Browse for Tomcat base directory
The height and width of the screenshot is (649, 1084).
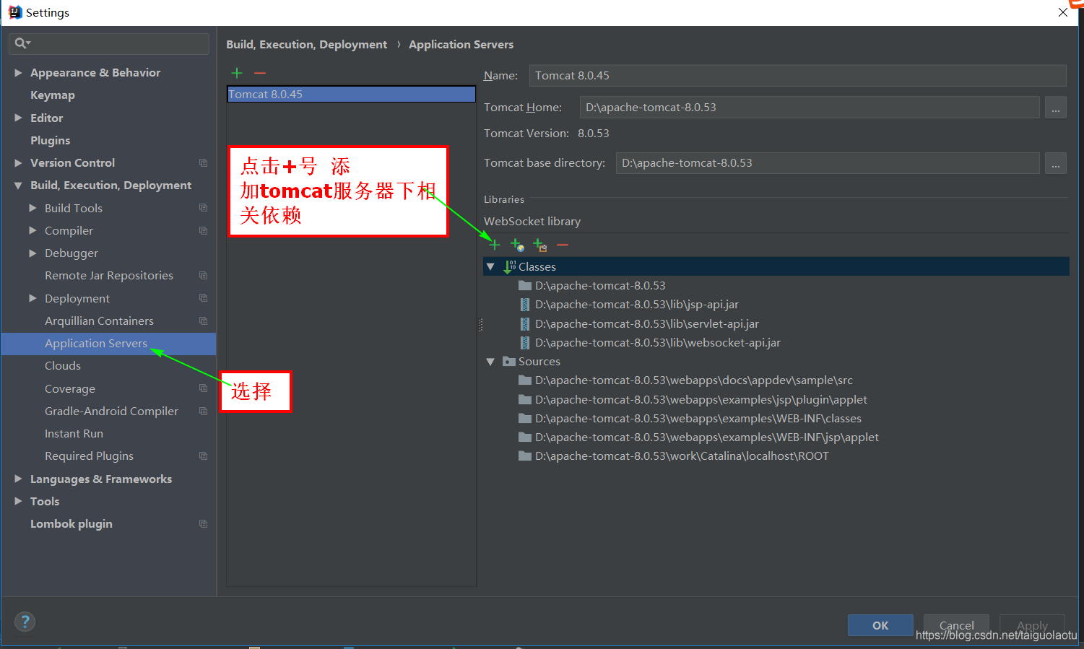1055,163
